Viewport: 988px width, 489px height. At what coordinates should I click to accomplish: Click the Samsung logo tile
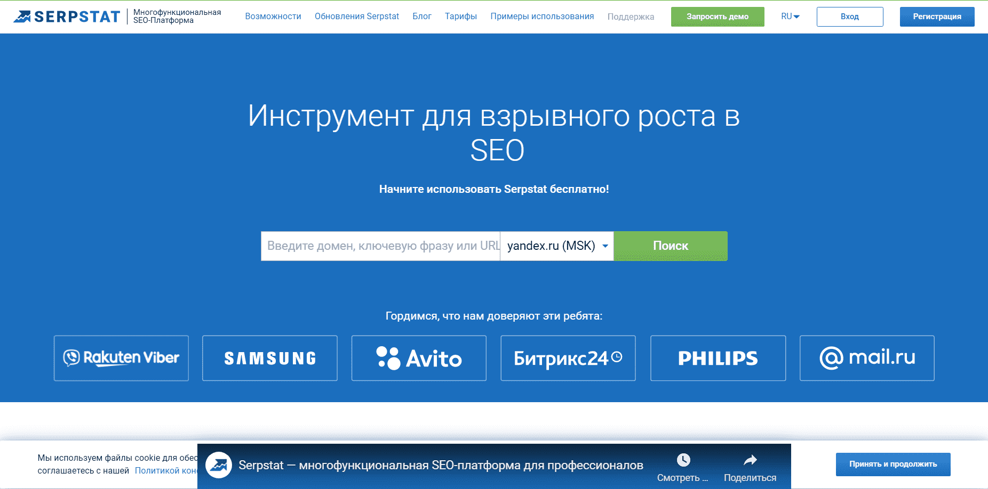pyautogui.click(x=270, y=358)
